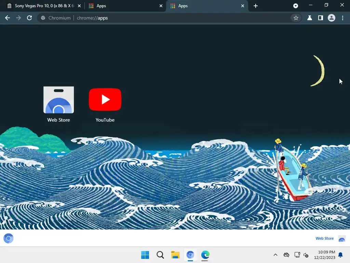The width and height of the screenshot is (350, 263).
Task: Open the Web Store link at bottom
Action: (x=325, y=238)
